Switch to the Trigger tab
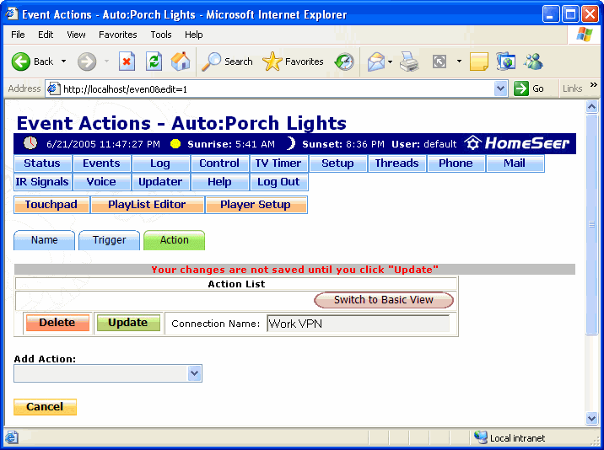This screenshot has height=450, width=604. point(109,240)
